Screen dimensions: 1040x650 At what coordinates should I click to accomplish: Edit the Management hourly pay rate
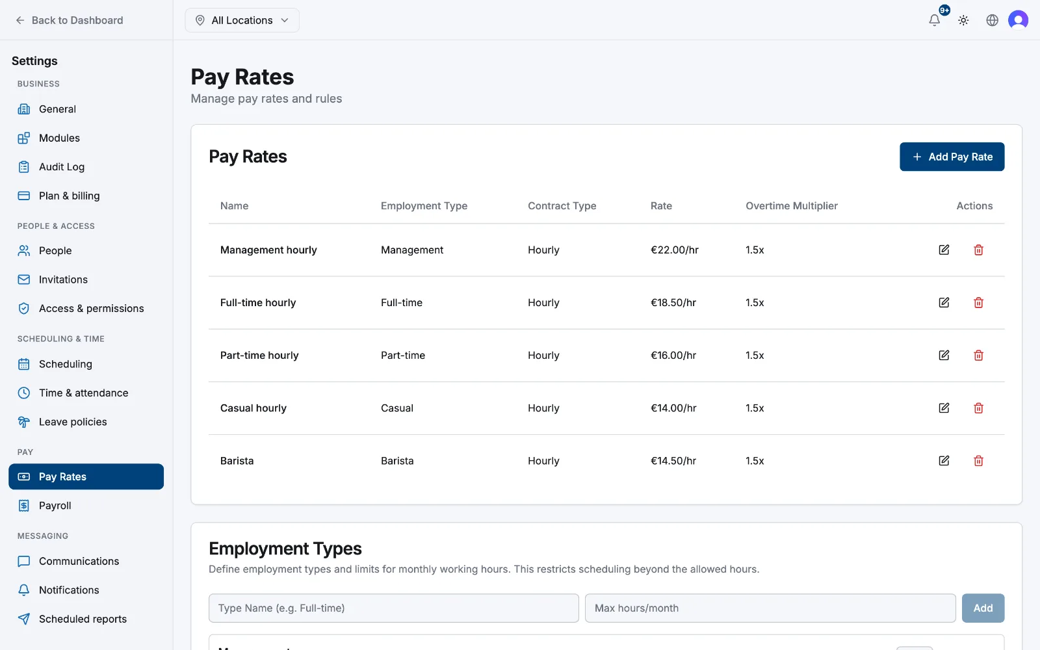point(944,250)
